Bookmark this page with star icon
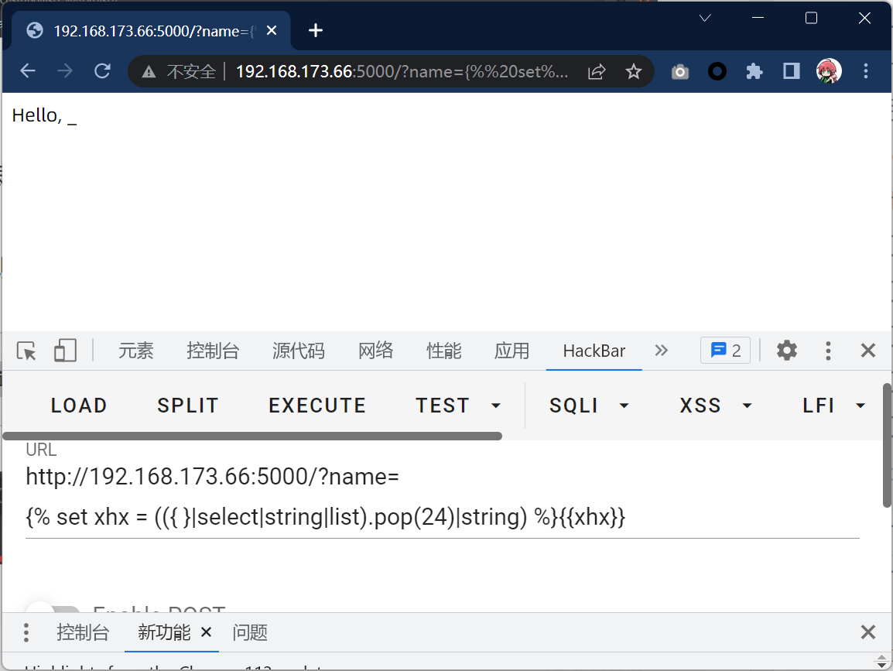 [x=634, y=72]
